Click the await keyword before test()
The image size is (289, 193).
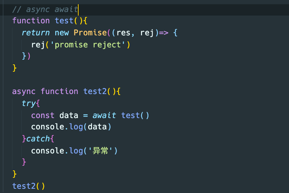pos(104,115)
